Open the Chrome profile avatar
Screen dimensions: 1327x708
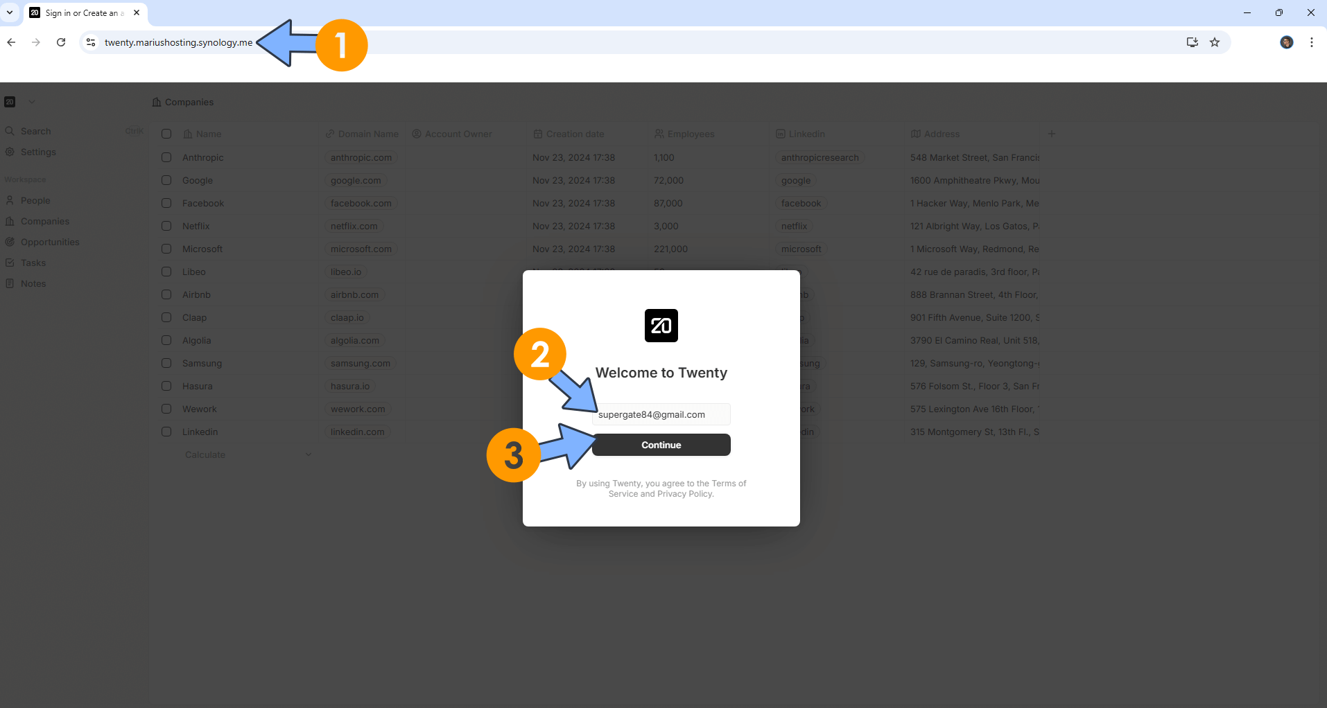pyautogui.click(x=1287, y=42)
